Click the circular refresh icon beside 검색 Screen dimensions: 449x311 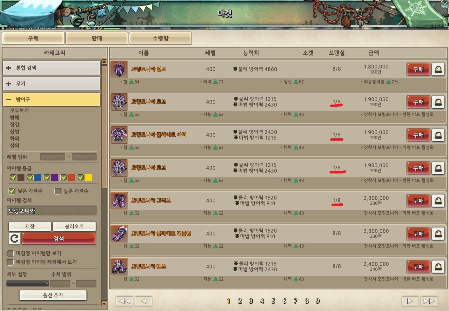click(14, 238)
